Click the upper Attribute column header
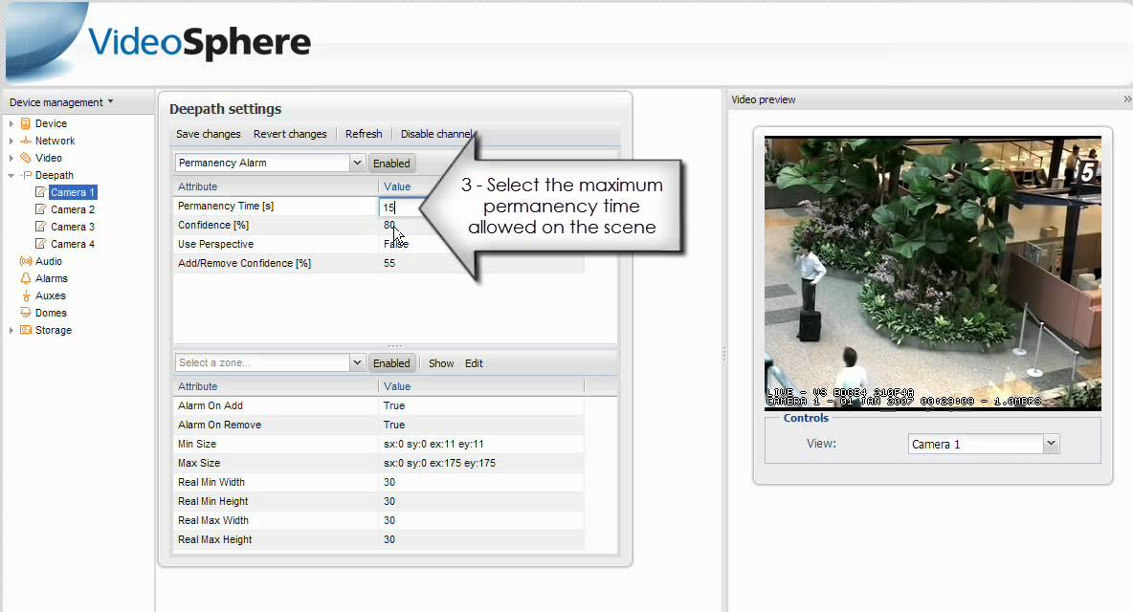The image size is (1133, 612). pos(276,186)
